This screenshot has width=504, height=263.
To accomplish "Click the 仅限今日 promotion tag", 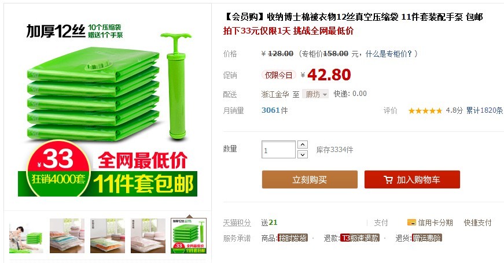I will (278, 75).
